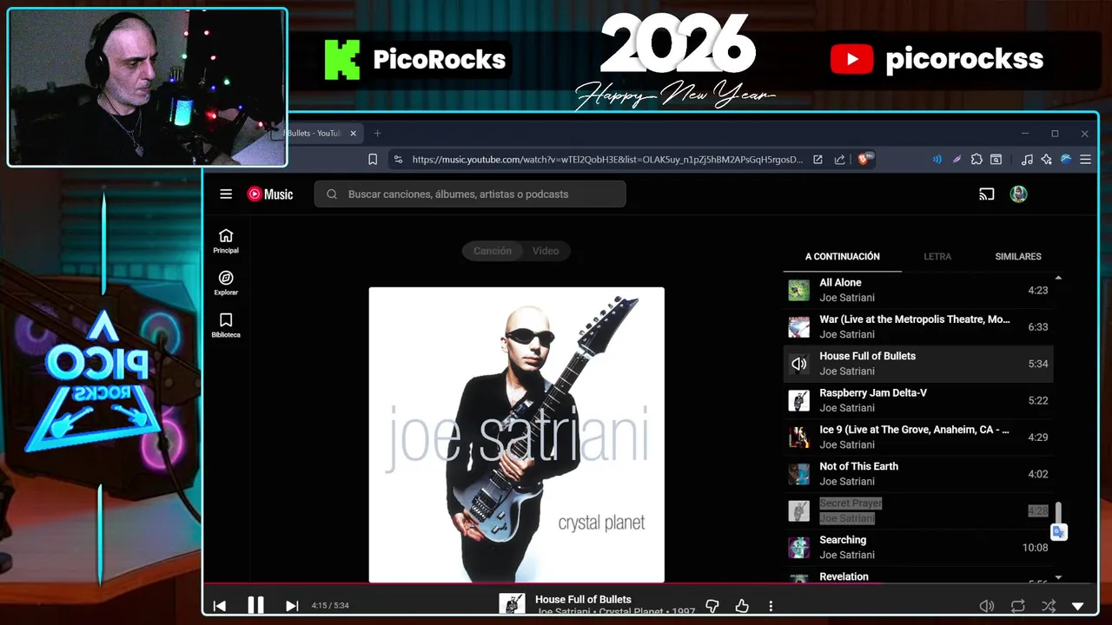This screenshot has height=625, width=1112.
Task: Open Explorar in the sidebar
Action: (226, 283)
